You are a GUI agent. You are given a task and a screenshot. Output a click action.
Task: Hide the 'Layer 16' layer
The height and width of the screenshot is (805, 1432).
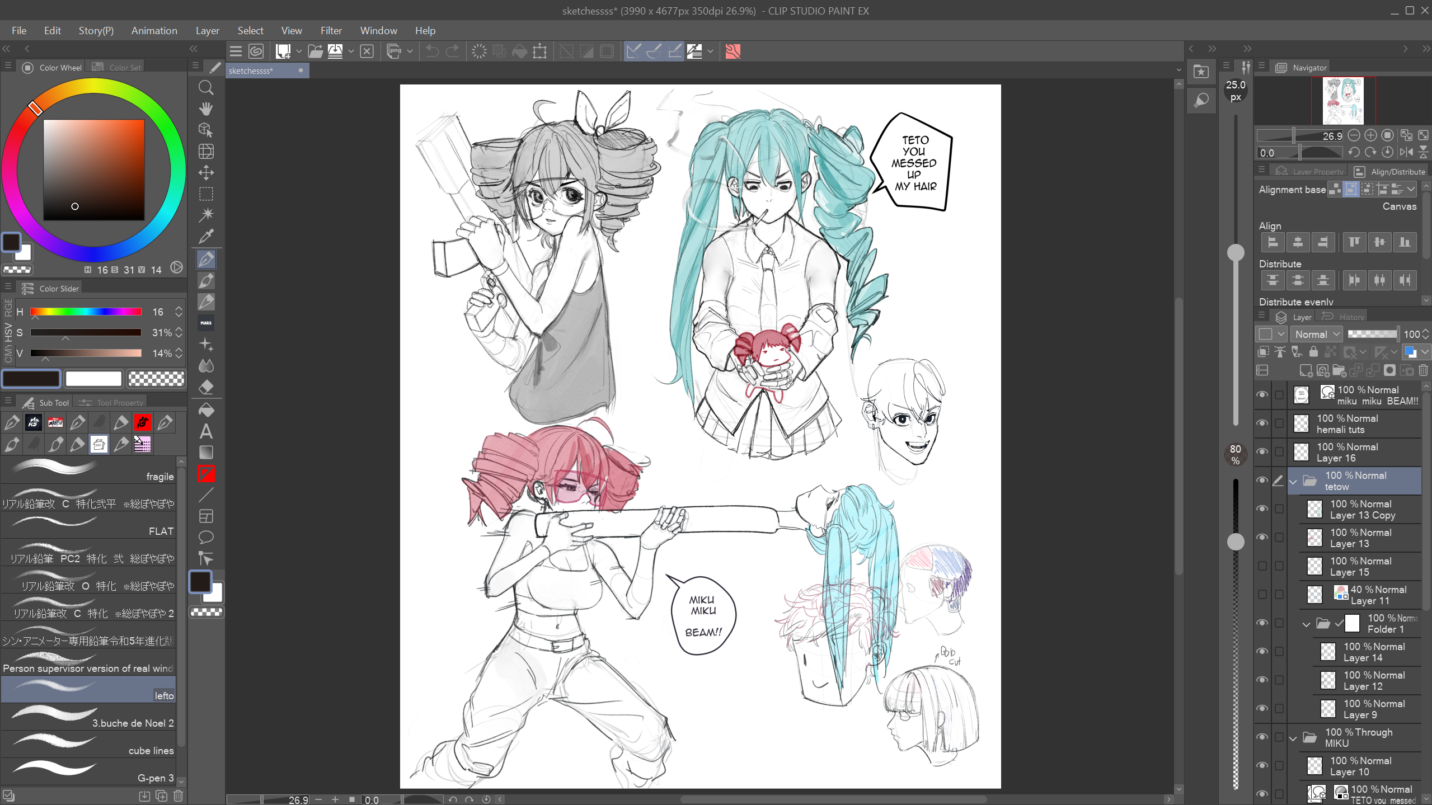pos(1262,452)
